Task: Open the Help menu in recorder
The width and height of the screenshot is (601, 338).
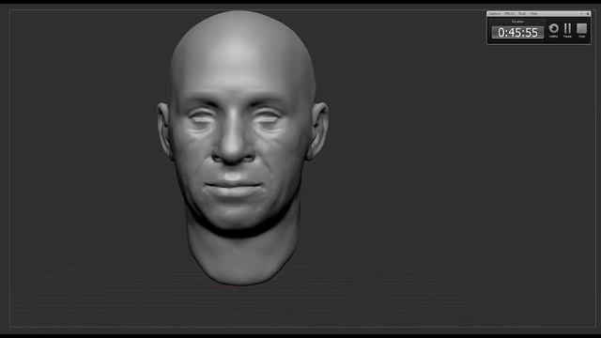Action: (534, 14)
